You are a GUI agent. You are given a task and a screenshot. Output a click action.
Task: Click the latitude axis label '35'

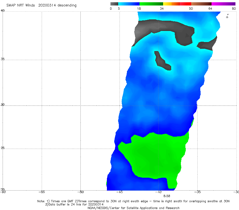pyautogui.click(x=3, y=59)
